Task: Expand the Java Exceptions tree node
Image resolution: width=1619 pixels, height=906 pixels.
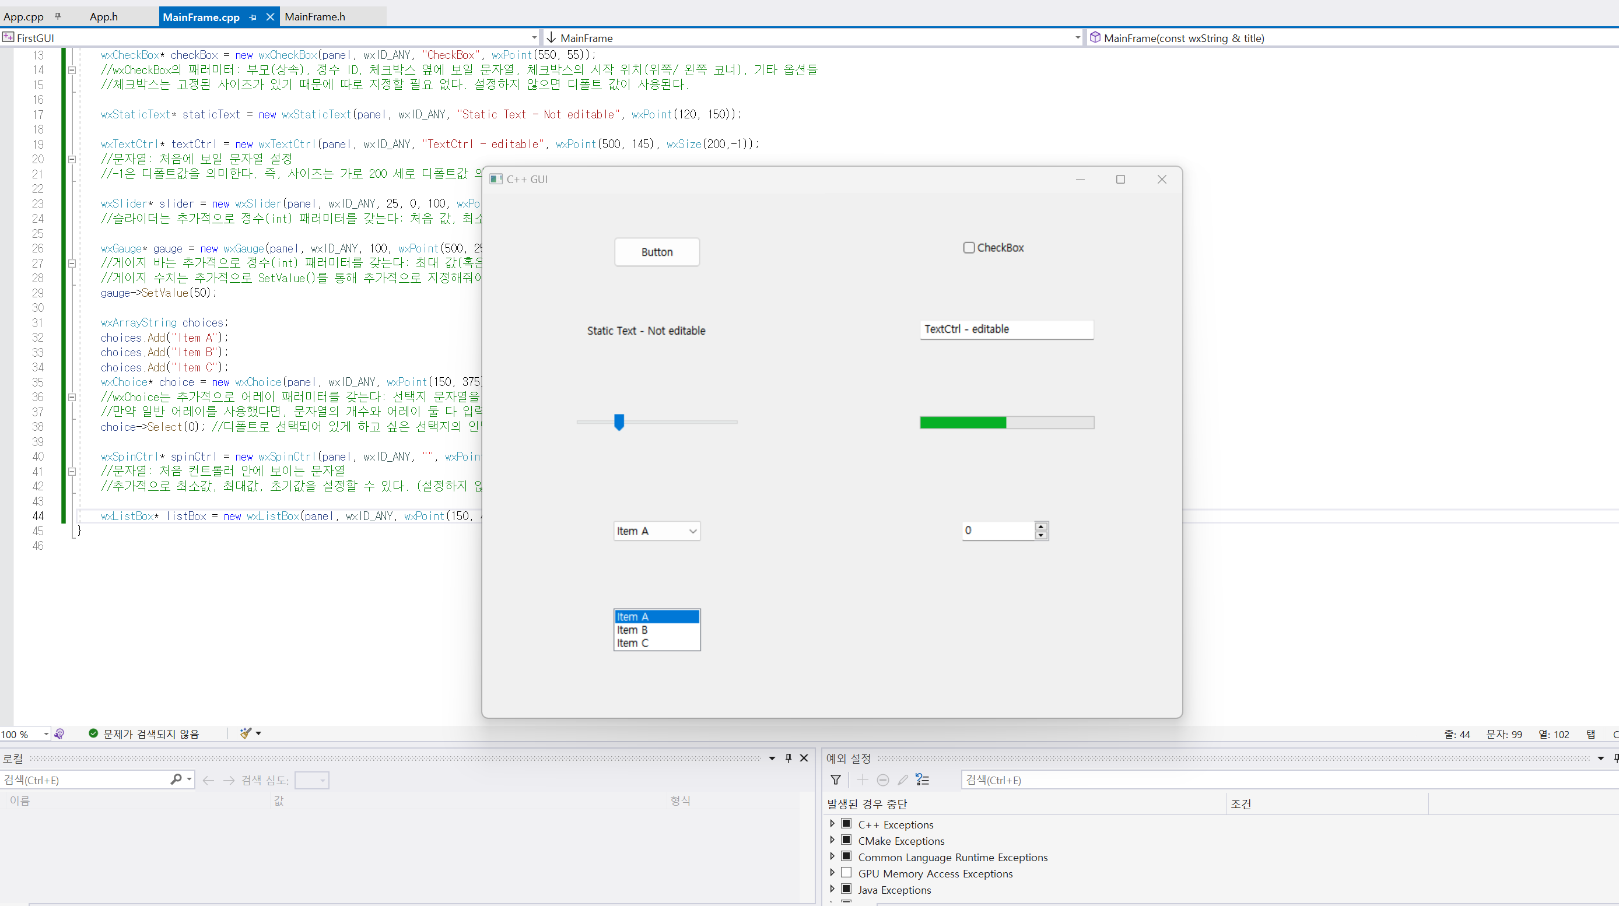Action: coord(832,889)
